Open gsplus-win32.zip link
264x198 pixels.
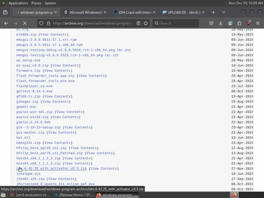[32, 117]
